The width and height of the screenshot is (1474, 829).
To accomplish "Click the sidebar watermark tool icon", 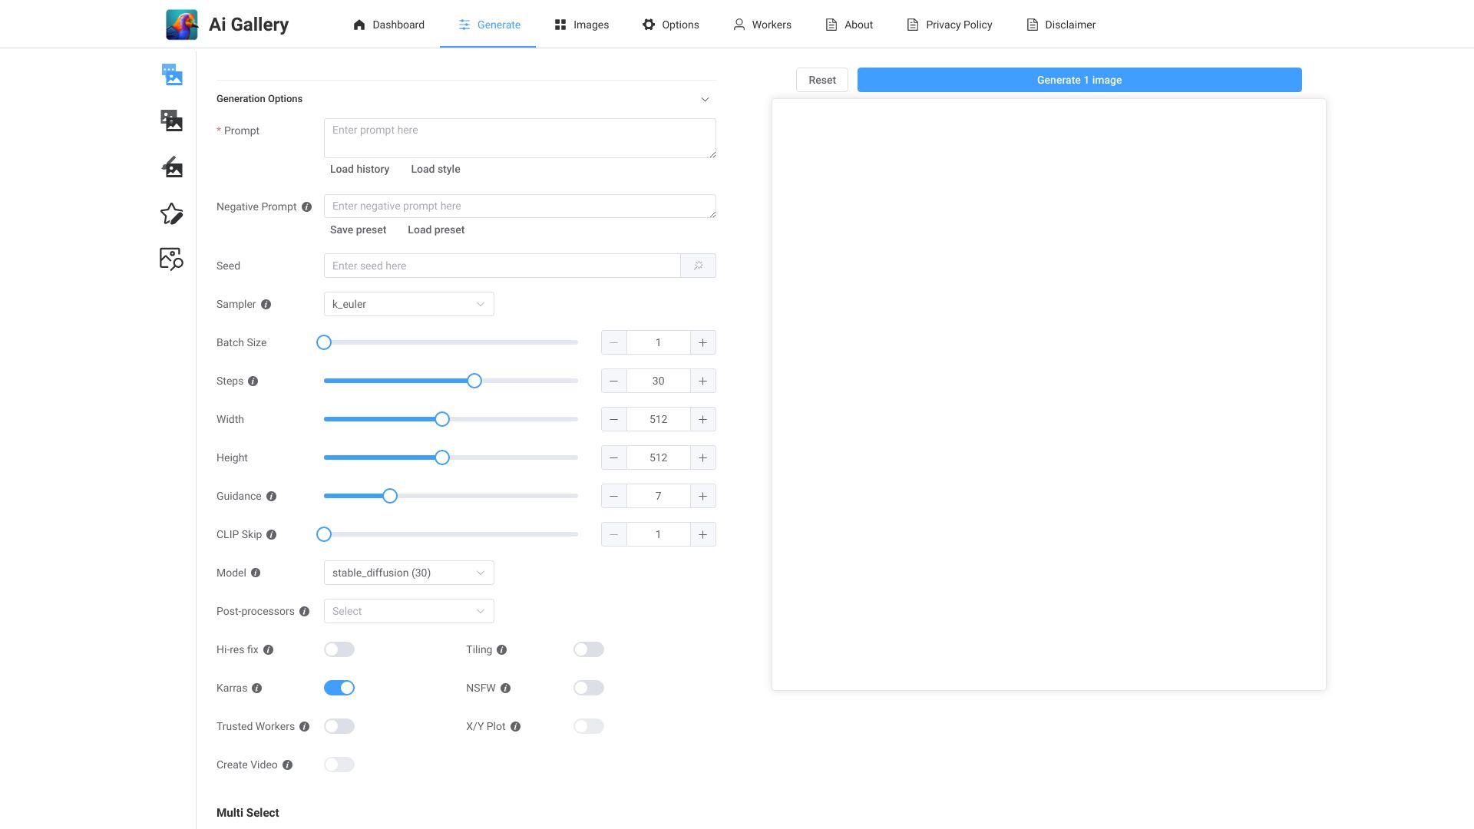I will (x=171, y=167).
